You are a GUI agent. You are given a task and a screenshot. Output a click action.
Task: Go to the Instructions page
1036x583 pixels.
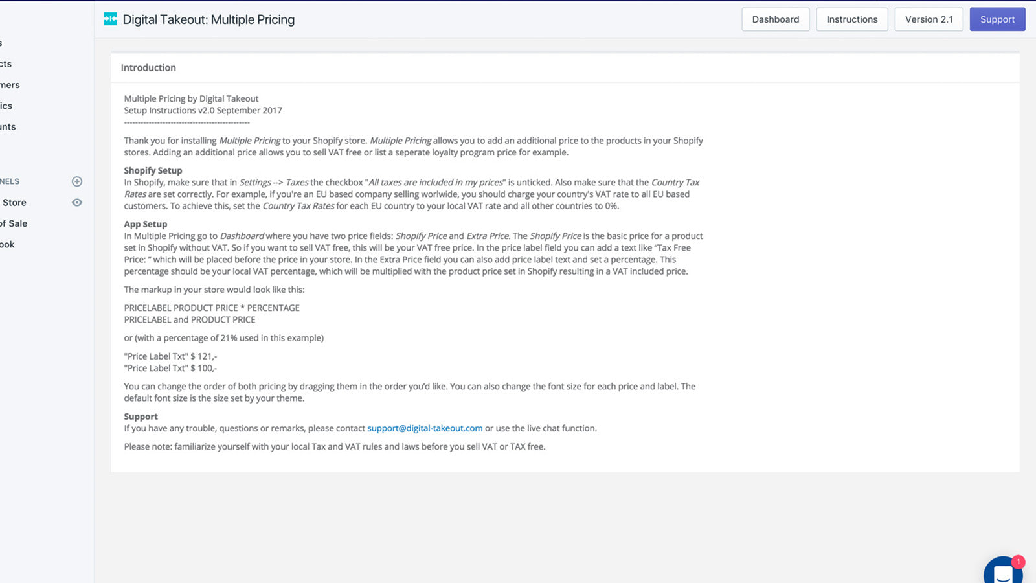point(851,19)
